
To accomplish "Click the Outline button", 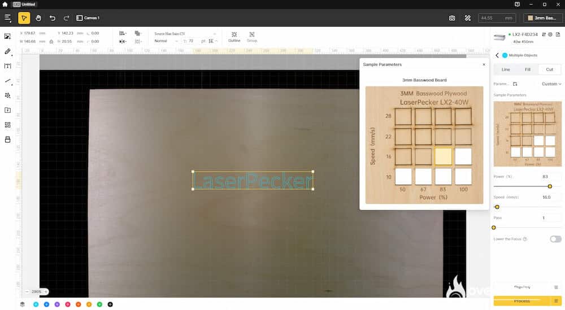I will pyautogui.click(x=234, y=37).
